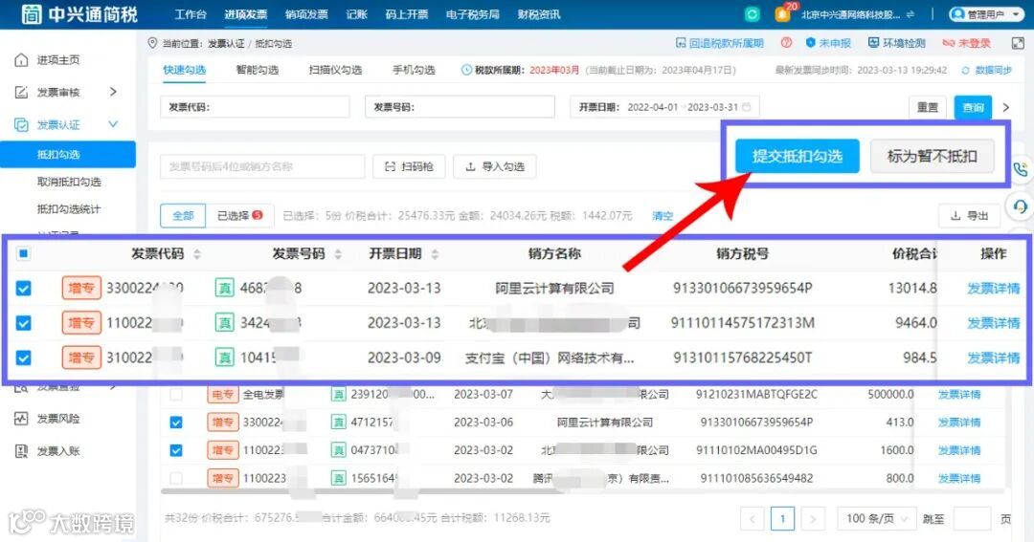Switch to the 手机勾选 tab
This screenshot has width=1034, height=542.
point(414,70)
